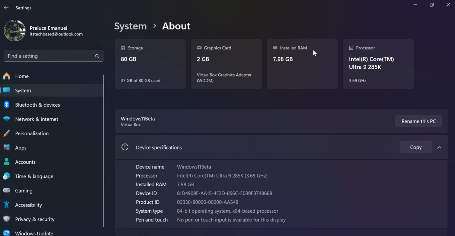Click the Gaming controller icon
Viewport: 455px width, 236px height.
[x=7, y=191]
